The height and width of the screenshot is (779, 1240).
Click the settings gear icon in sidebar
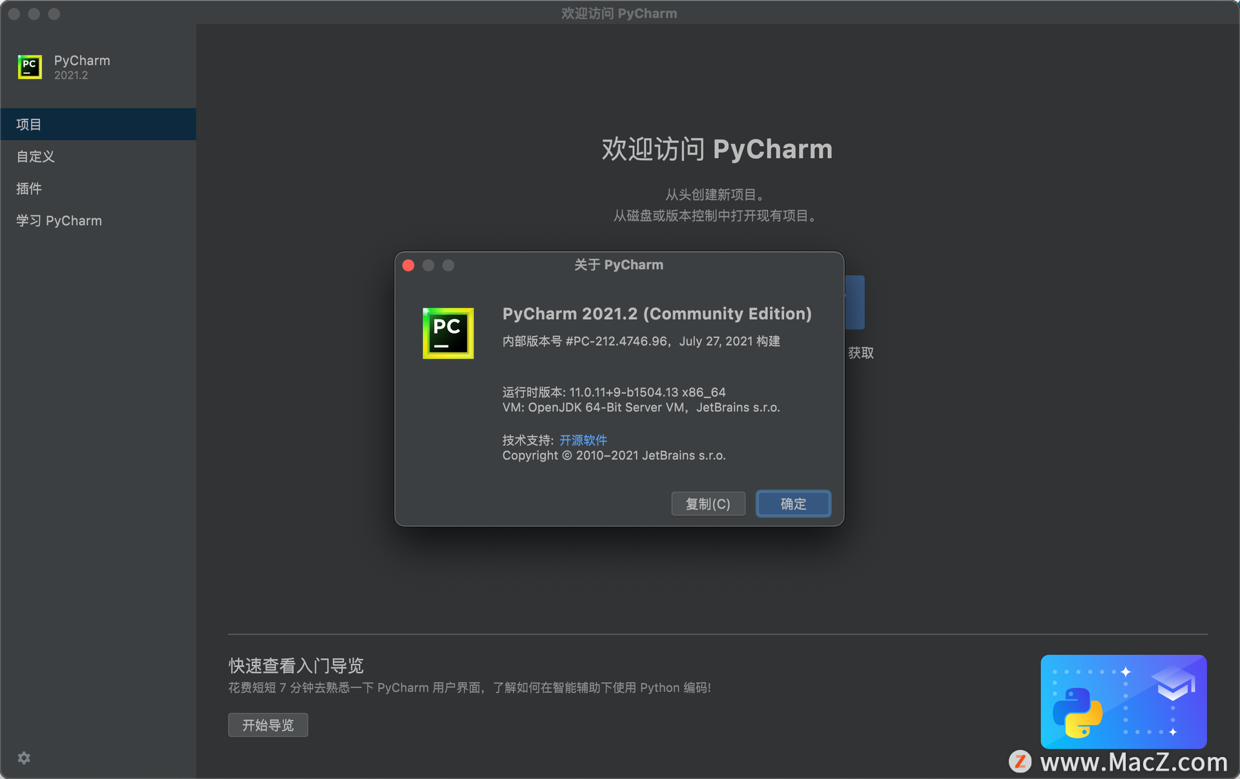tap(24, 758)
